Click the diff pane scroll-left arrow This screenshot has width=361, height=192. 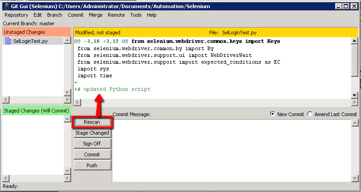pyautogui.click(x=77, y=103)
